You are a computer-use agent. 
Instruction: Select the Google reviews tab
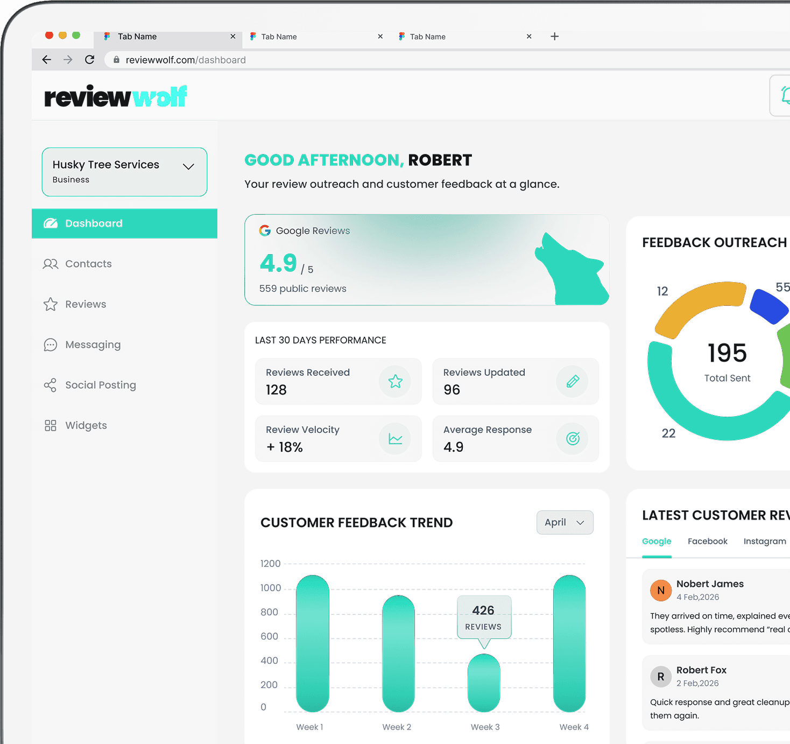pyautogui.click(x=657, y=541)
